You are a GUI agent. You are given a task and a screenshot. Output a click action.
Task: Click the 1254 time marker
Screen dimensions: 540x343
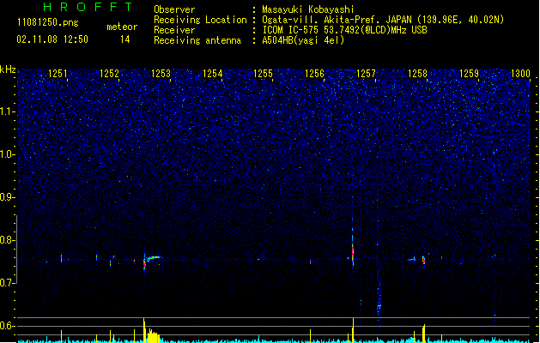pos(213,74)
